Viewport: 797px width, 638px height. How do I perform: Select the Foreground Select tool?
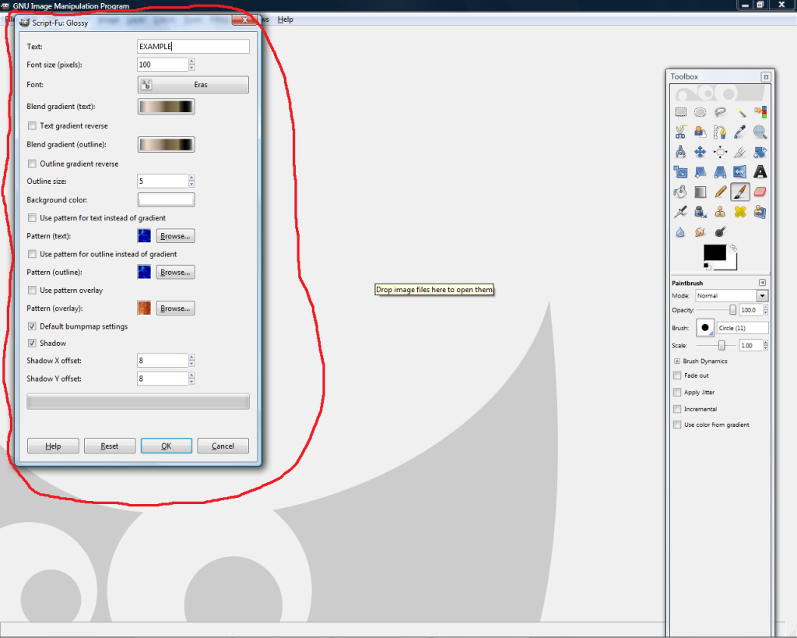(x=700, y=132)
